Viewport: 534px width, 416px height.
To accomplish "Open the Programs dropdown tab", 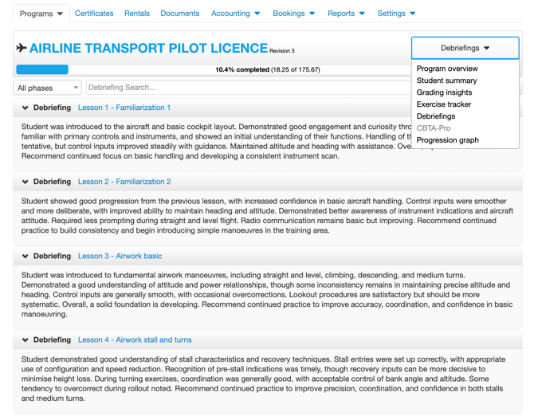I will [41, 14].
